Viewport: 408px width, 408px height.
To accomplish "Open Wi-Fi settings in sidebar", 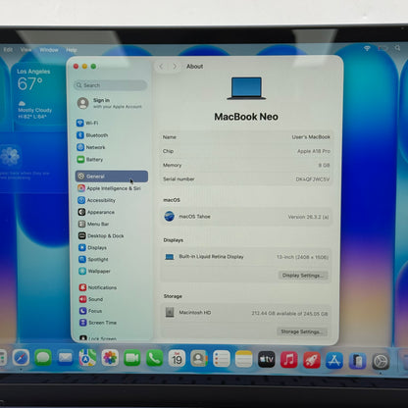I will pyautogui.click(x=87, y=123).
